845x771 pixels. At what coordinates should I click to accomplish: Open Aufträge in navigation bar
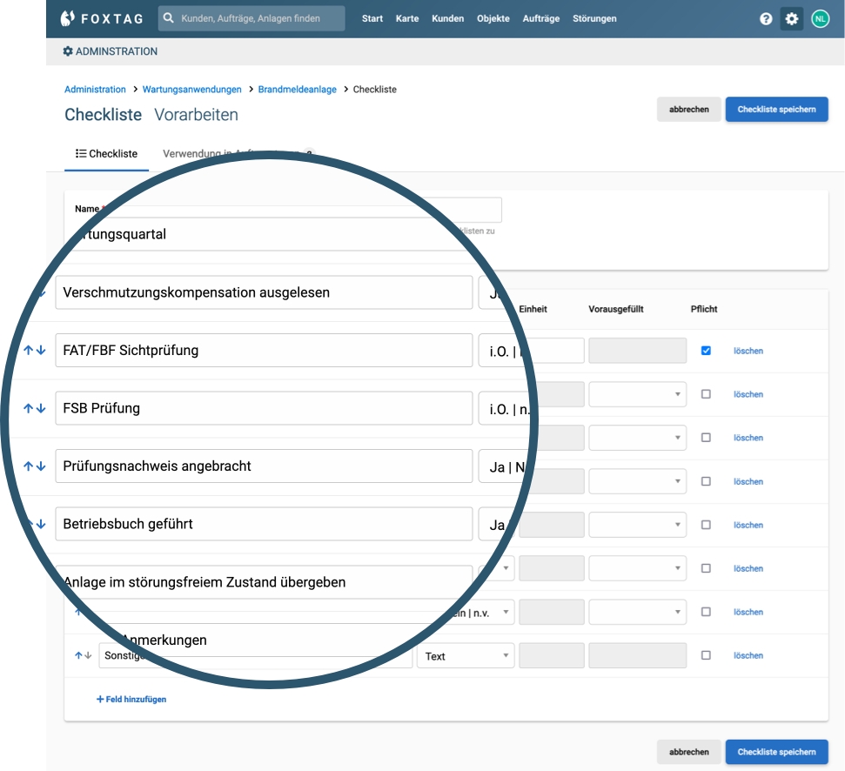[541, 18]
